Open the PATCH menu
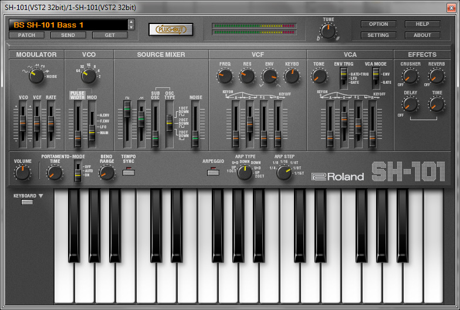The height and width of the screenshot is (310, 460). [27, 35]
